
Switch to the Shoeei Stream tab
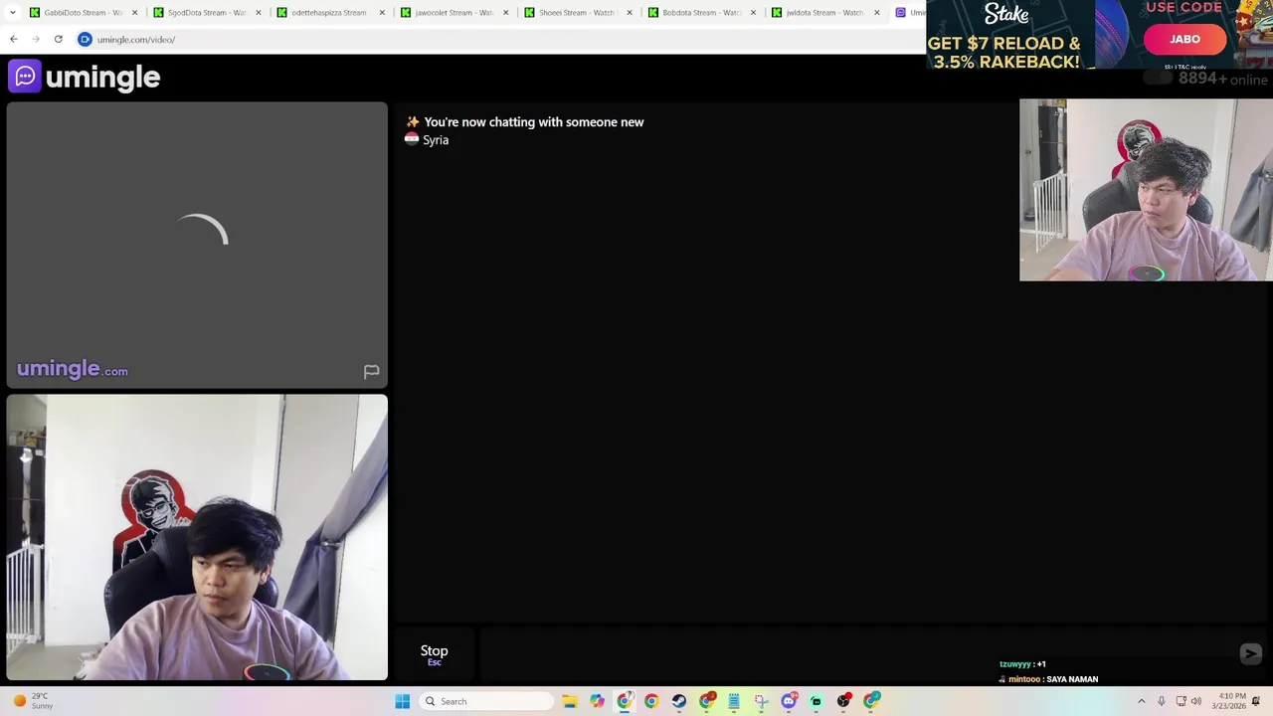point(578,13)
